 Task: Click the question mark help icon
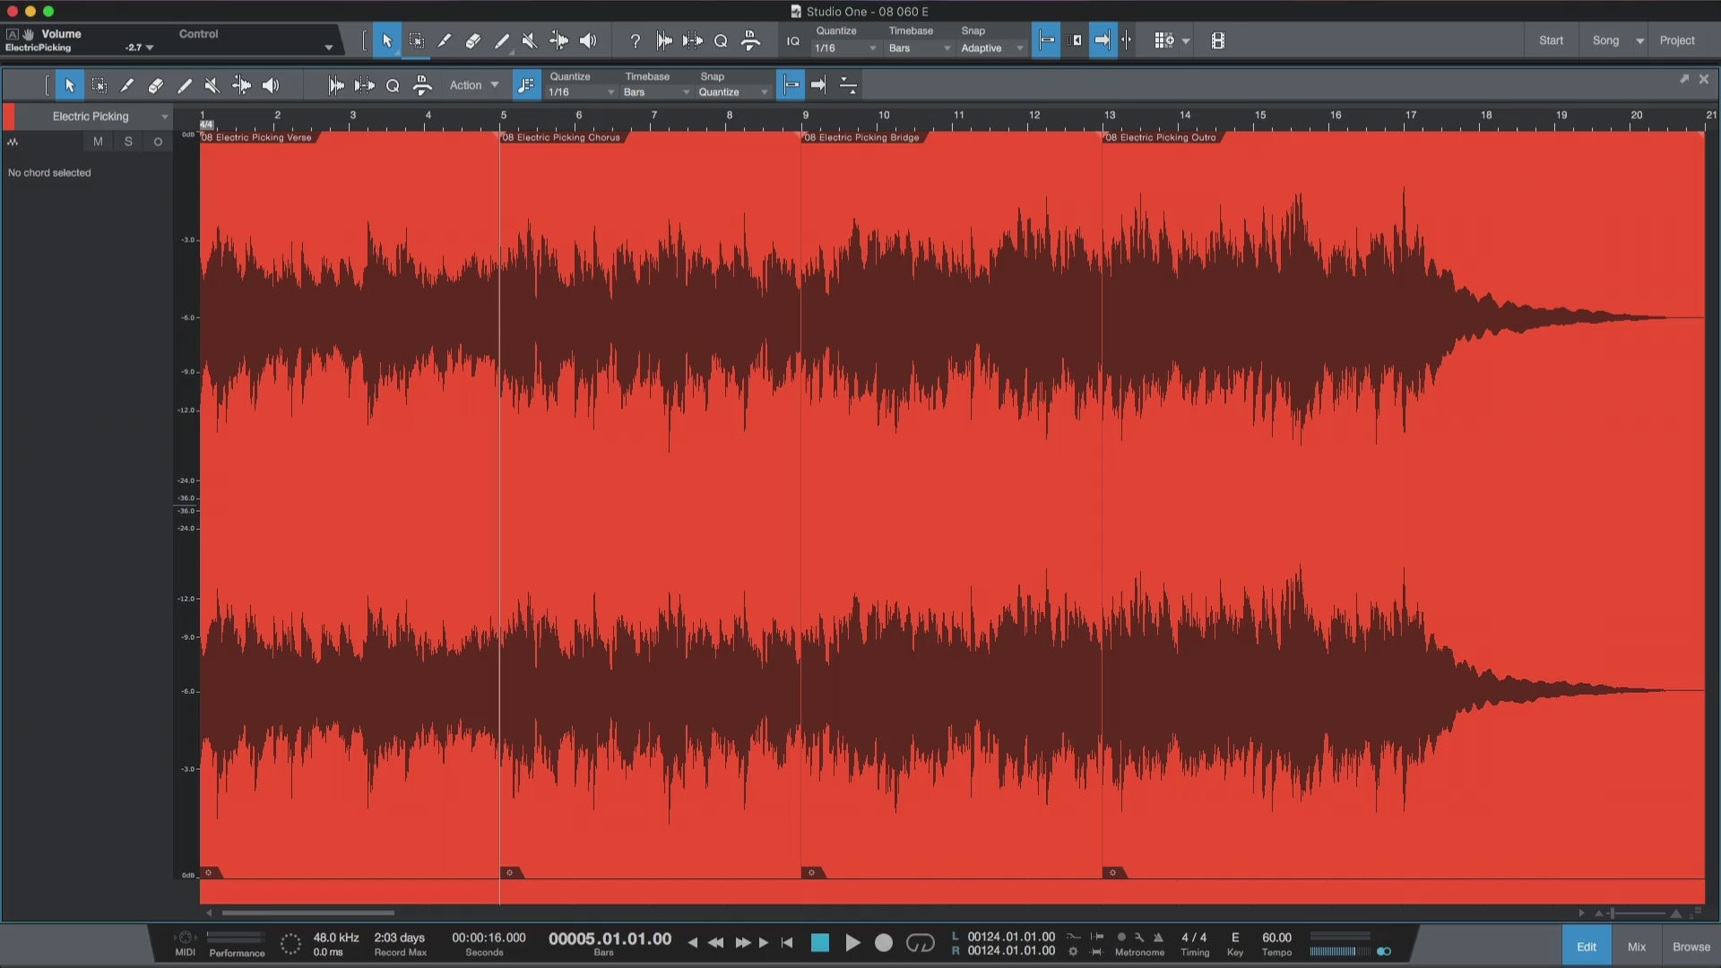point(635,40)
